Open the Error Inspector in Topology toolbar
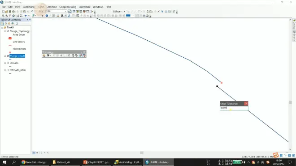This screenshot has height=166, width=296. click(x=84, y=55)
